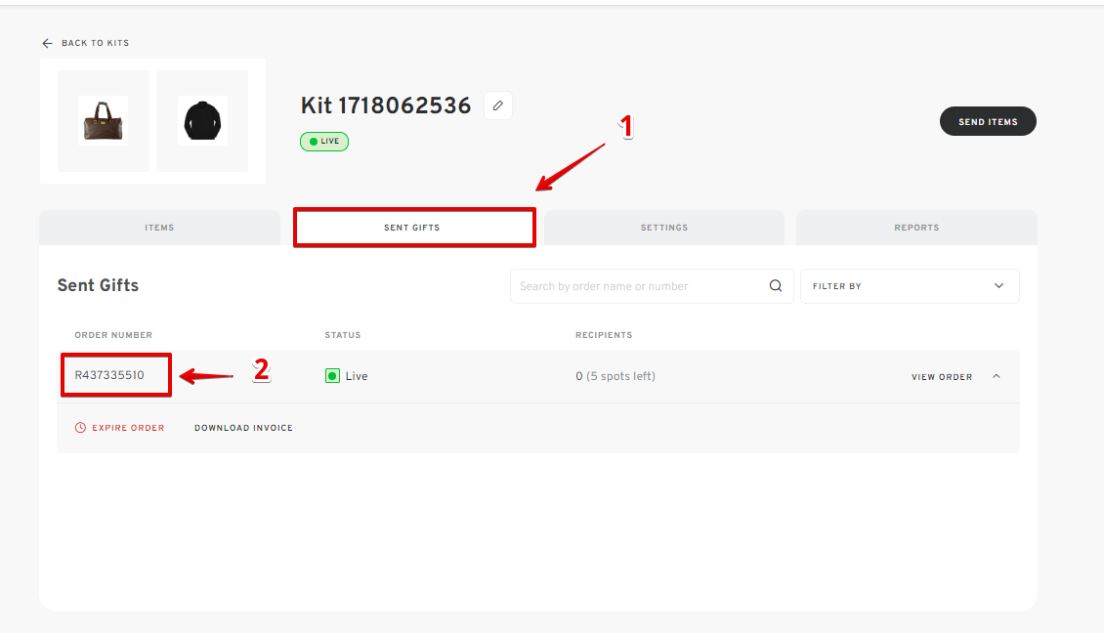
Task: Click Download Invoice link
Action: [243, 428]
